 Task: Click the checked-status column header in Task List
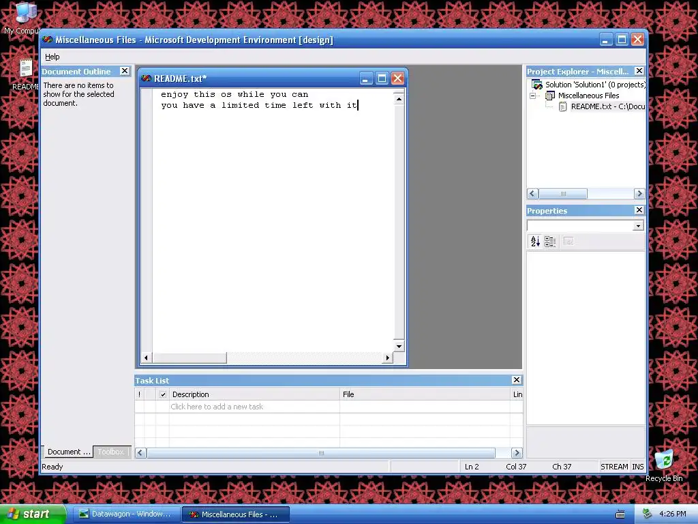tap(162, 394)
